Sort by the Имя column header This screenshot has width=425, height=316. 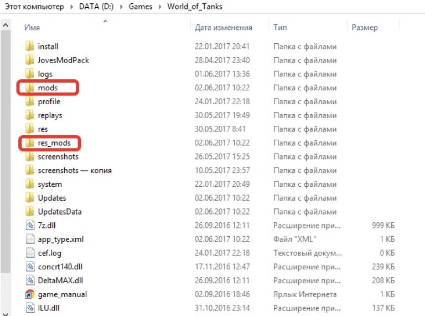32,27
